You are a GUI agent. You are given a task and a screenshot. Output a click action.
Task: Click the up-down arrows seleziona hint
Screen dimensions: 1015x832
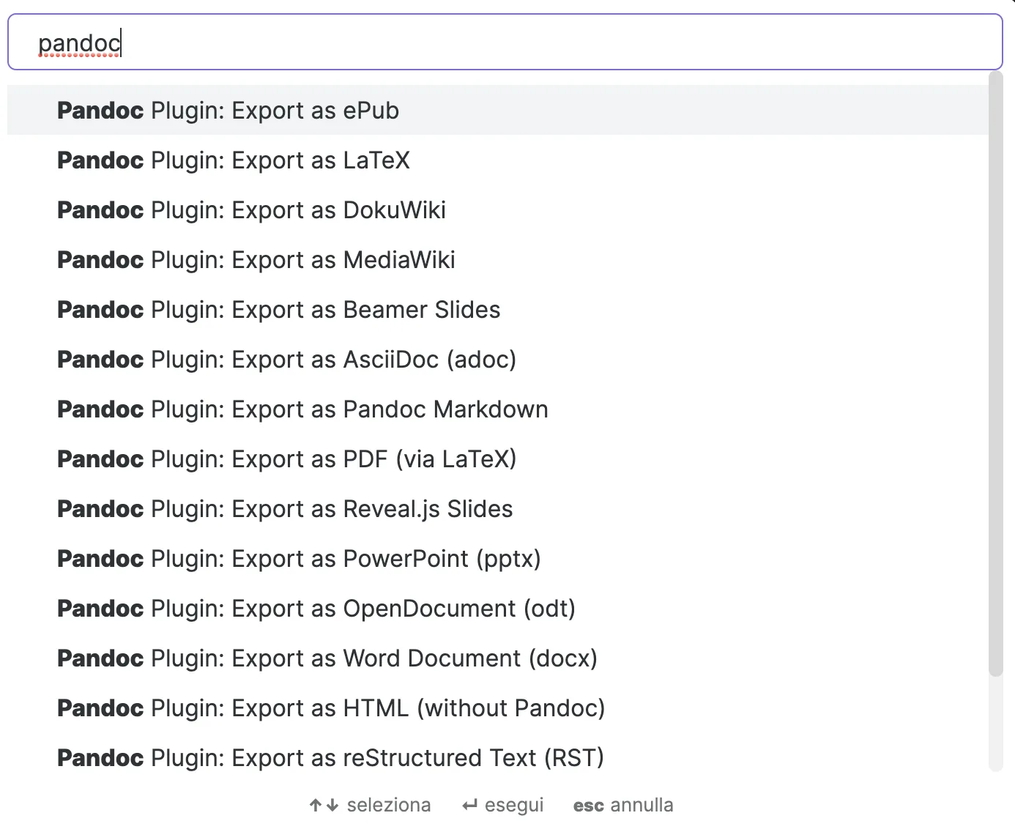pos(370,806)
